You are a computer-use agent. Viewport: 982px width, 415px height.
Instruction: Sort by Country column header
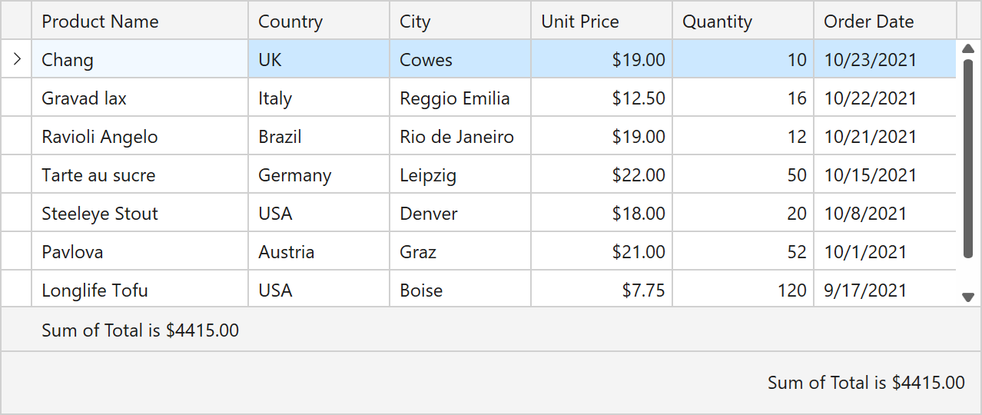[319, 22]
